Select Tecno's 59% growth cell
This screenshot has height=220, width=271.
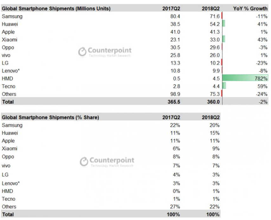[263, 86]
